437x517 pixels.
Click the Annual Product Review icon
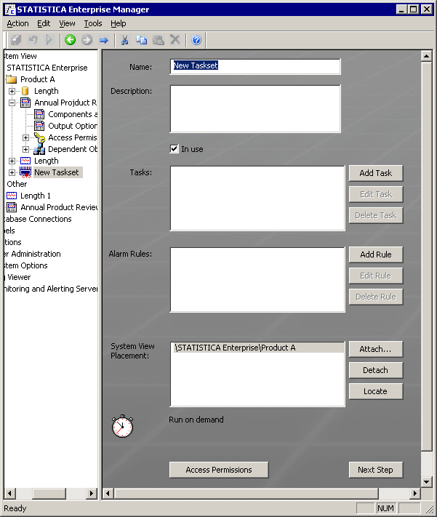pos(12,207)
